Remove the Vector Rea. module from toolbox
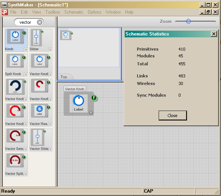The height and width of the screenshot is (196, 221). (50, 124)
